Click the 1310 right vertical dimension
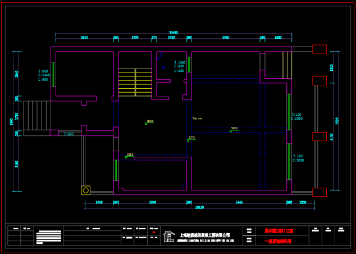This screenshot has width=356, height=254. pos(331,67)
